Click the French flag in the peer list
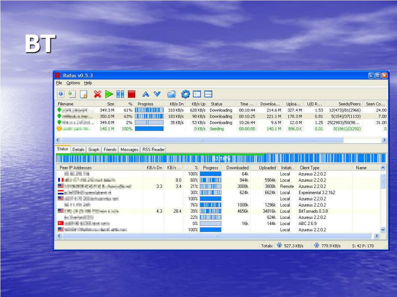Image resolution: width=397 pixels, height=297 pixels. click(x=61, y=180)
